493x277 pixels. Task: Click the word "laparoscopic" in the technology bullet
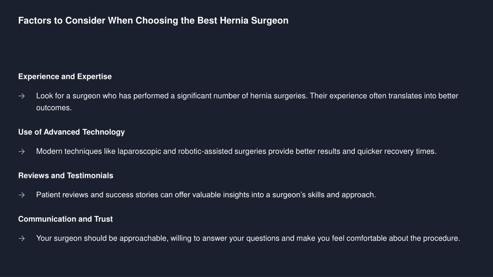point(139,151)
